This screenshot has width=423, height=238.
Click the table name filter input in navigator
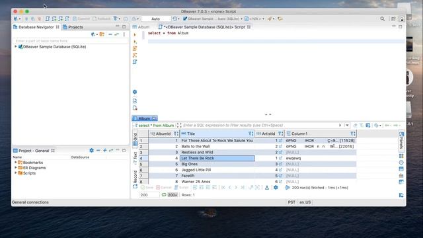70,41
